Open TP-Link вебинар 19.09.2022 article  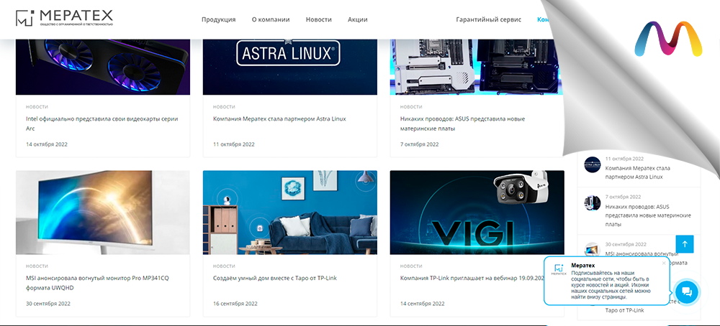(472, 278)
